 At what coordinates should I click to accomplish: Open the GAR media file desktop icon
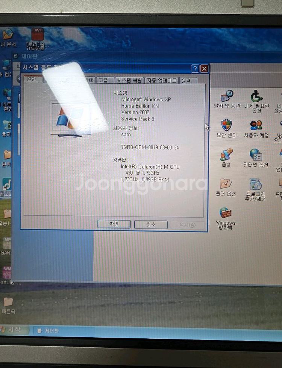tap(6, 246)
